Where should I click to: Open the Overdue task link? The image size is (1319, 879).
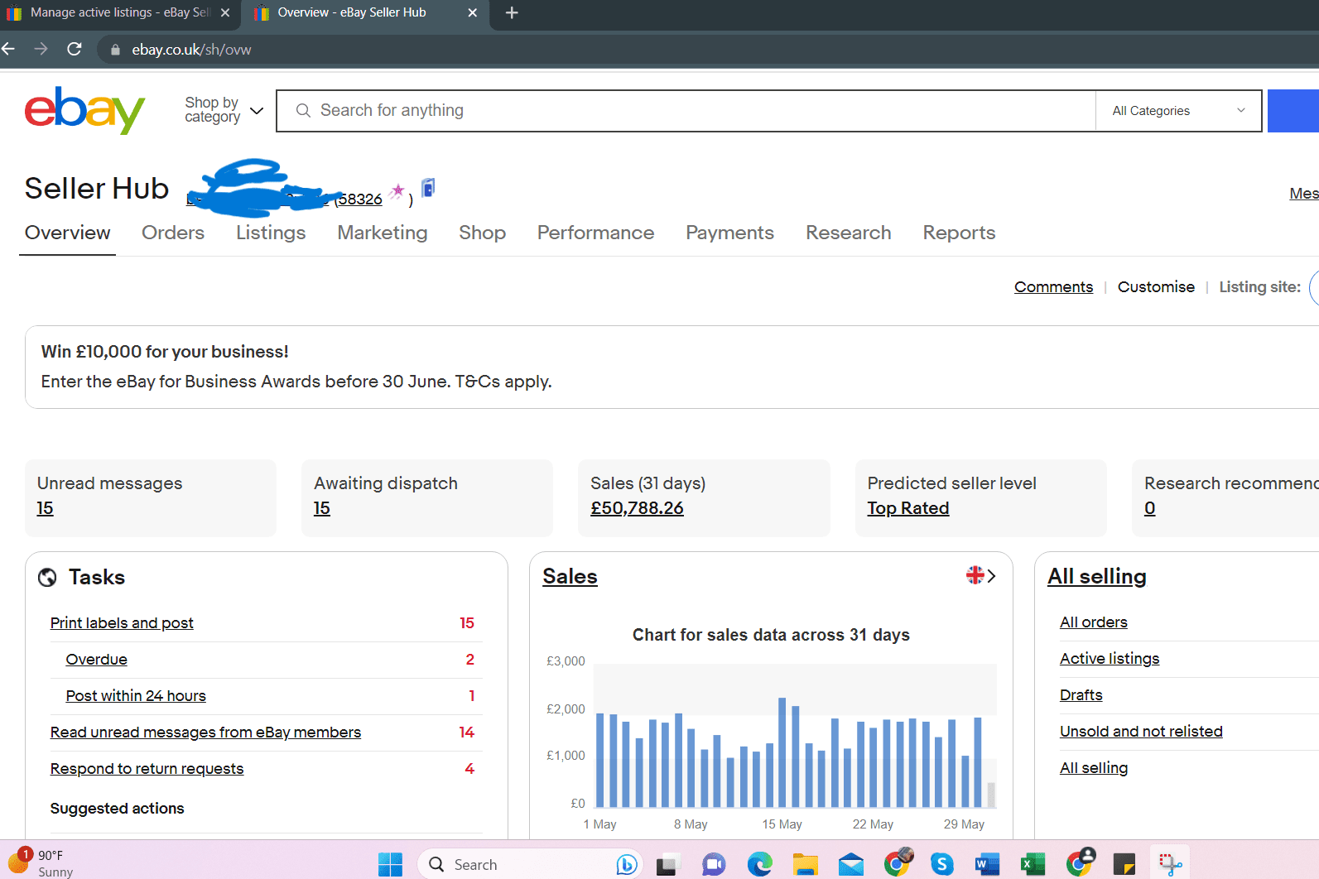click(x=97, y=659)
